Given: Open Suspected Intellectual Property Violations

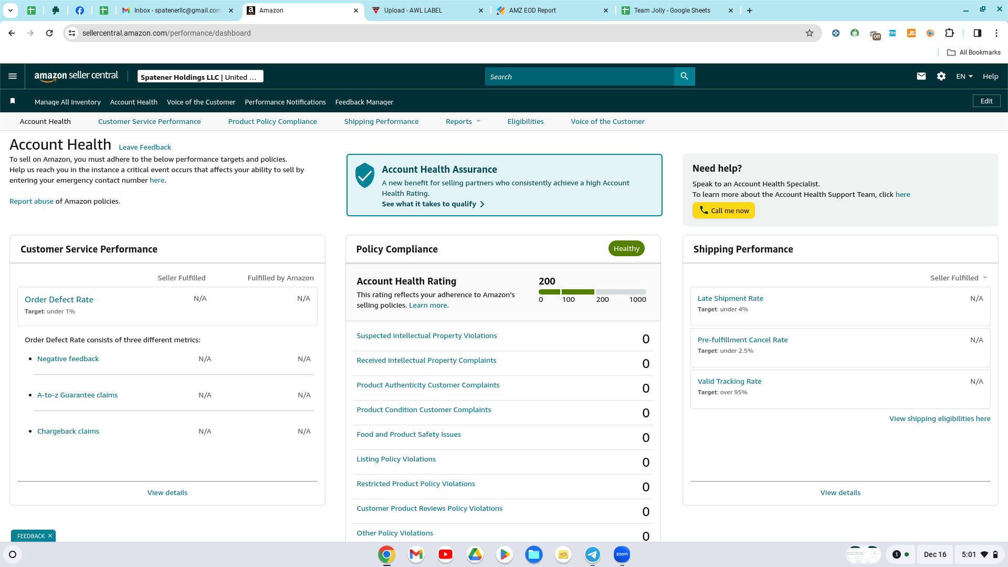Looking at the screenshot, I should (426, 335).
